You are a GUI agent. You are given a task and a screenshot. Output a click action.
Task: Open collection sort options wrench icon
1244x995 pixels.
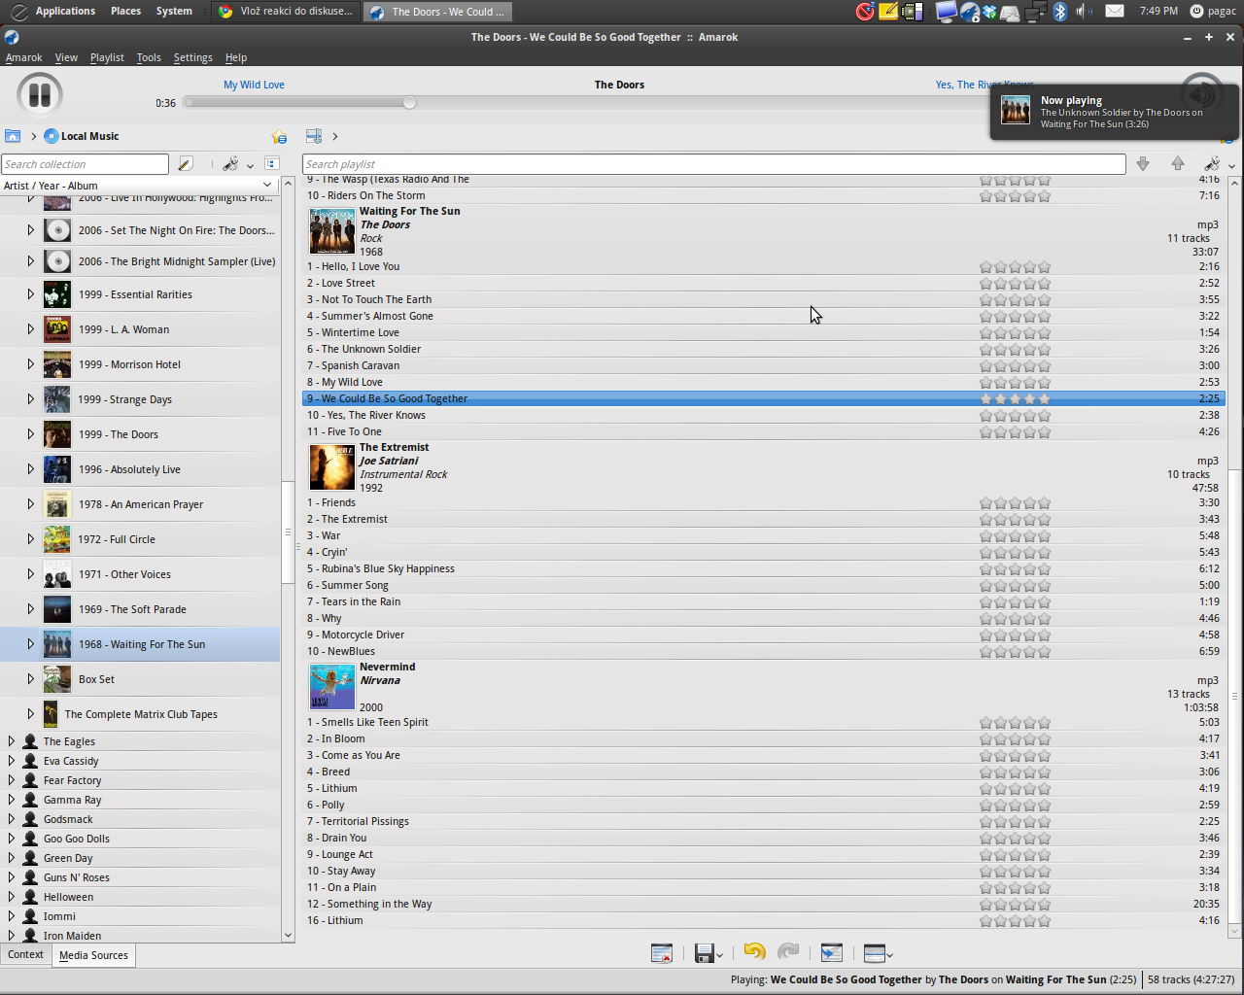click(230, 164)
